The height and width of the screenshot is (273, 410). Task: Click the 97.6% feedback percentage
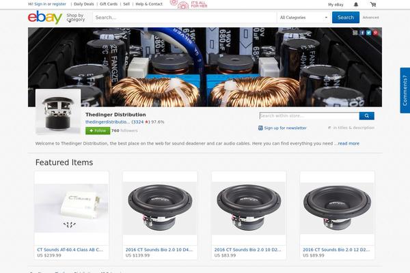pyautogui.click(x=158, y=121)
